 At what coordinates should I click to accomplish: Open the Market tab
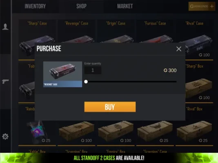[x=125, y=6]
